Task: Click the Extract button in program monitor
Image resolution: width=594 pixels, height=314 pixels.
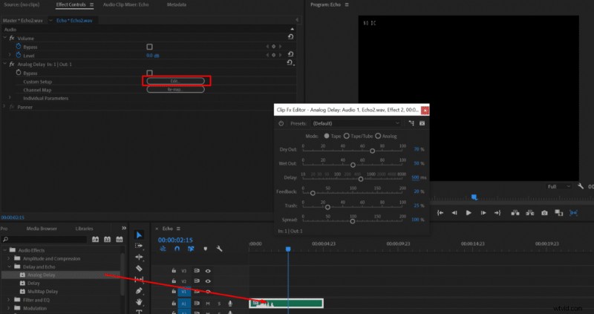Action: (529, 213)
